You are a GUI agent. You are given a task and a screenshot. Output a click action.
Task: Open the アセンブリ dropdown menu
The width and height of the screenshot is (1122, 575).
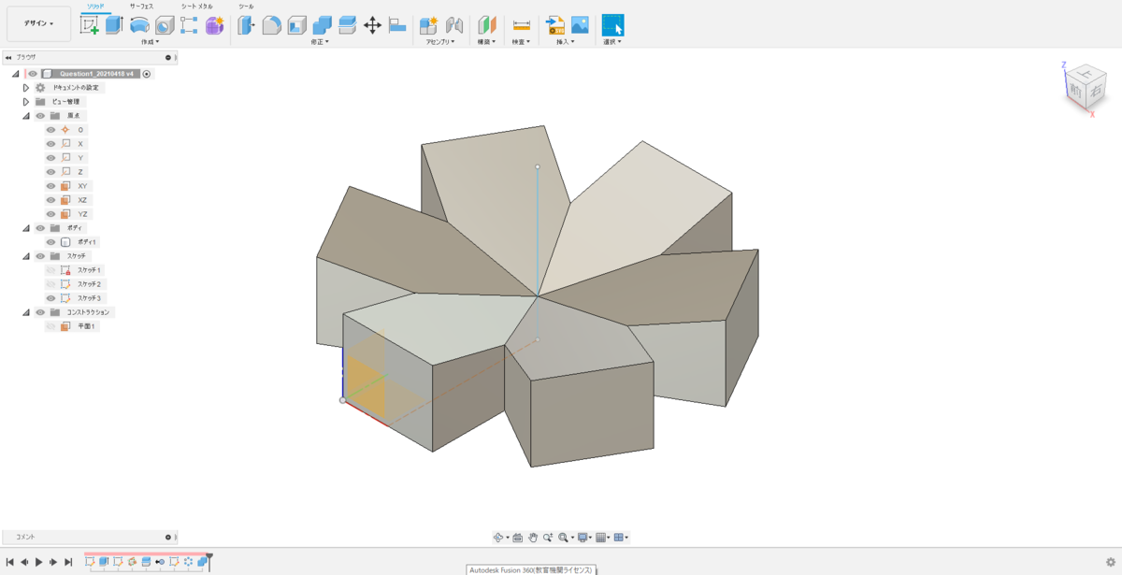(x=440, y=42)
